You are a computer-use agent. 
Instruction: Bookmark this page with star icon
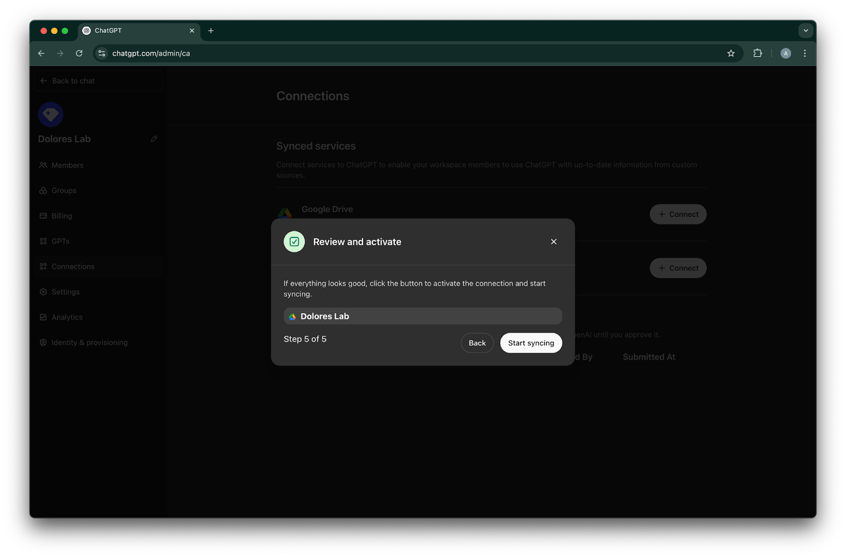(x=731, y=53)
